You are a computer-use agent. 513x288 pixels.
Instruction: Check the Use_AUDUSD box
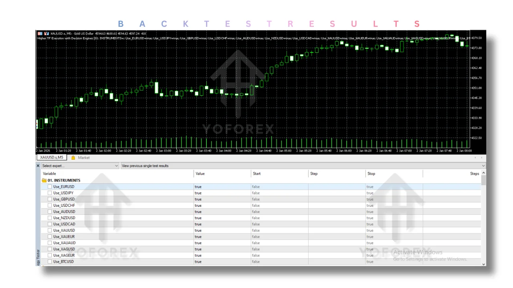pyautogui.click(x=50, y=212)
